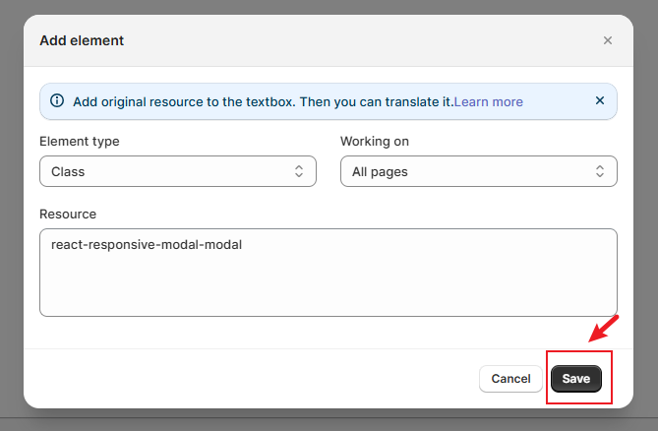Image resolution: width=658 pixels, height=431 pixels.
Task: Close the Add element dialog
Action: click(x=607, y=40)
